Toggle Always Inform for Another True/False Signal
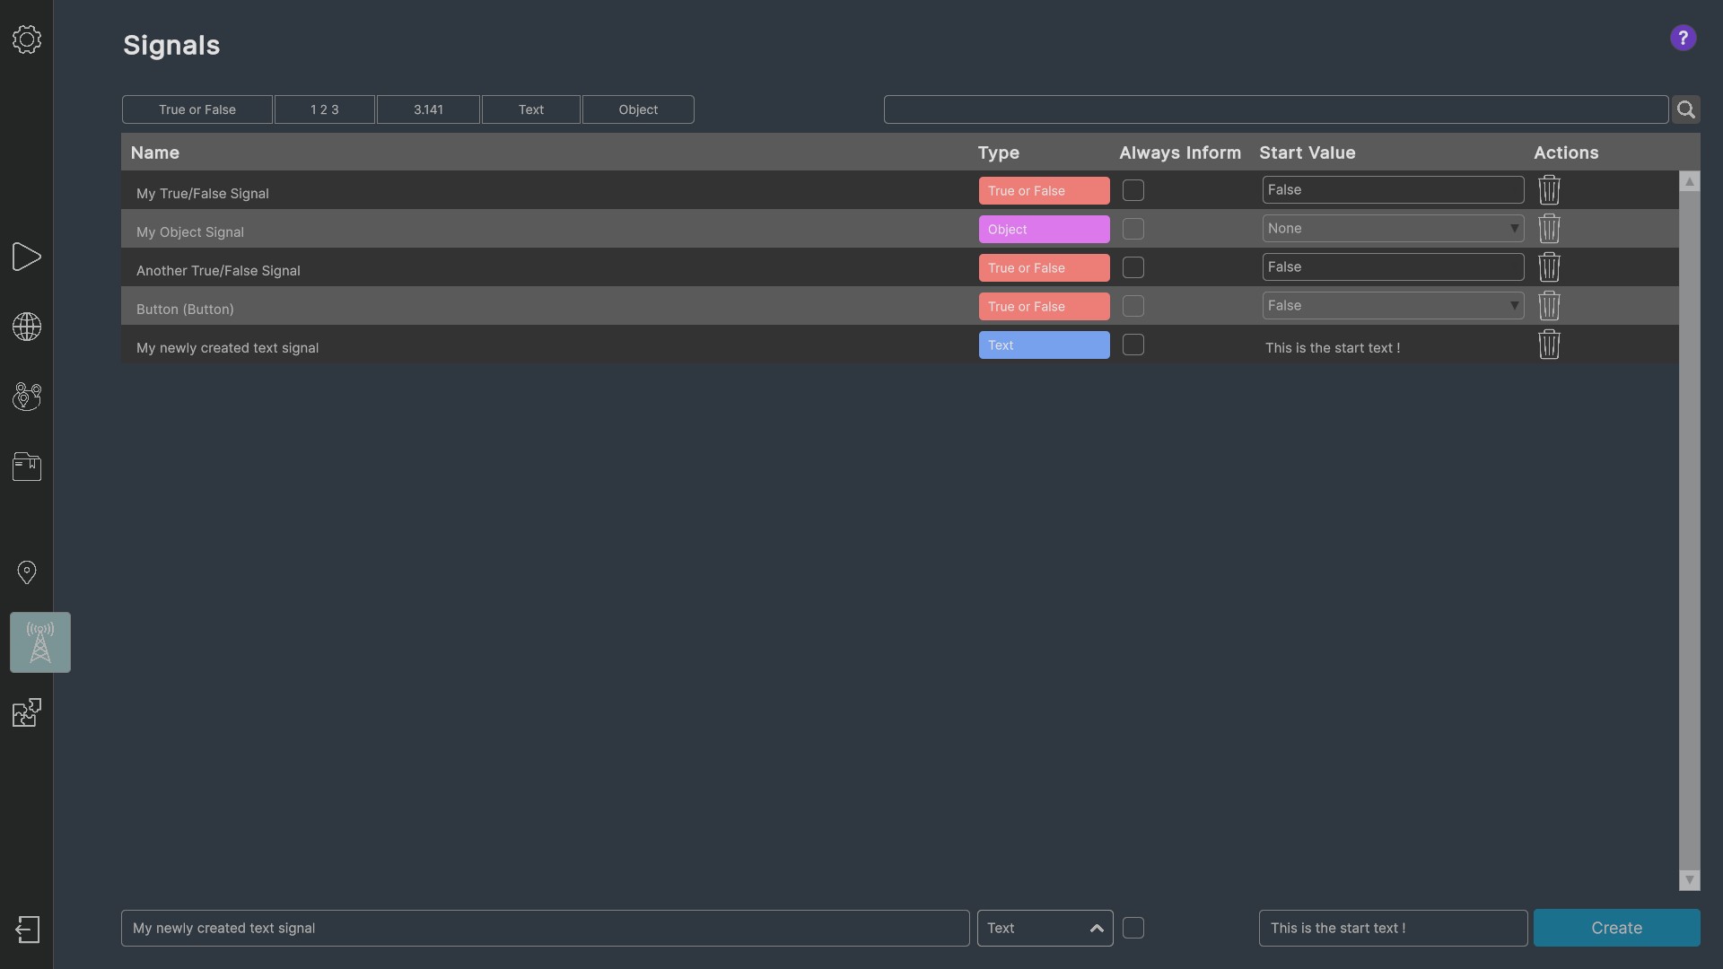The image size is (1723, 969). [1133, 267]
